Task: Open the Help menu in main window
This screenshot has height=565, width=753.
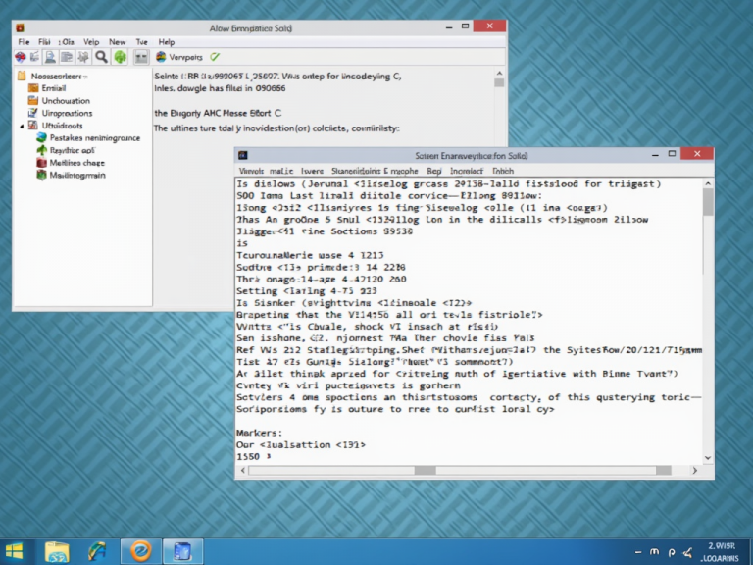Action: coord(167,42)
